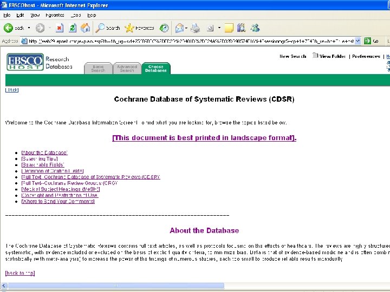
Task: Switch to the Basic Search tab
Action: 98,68
